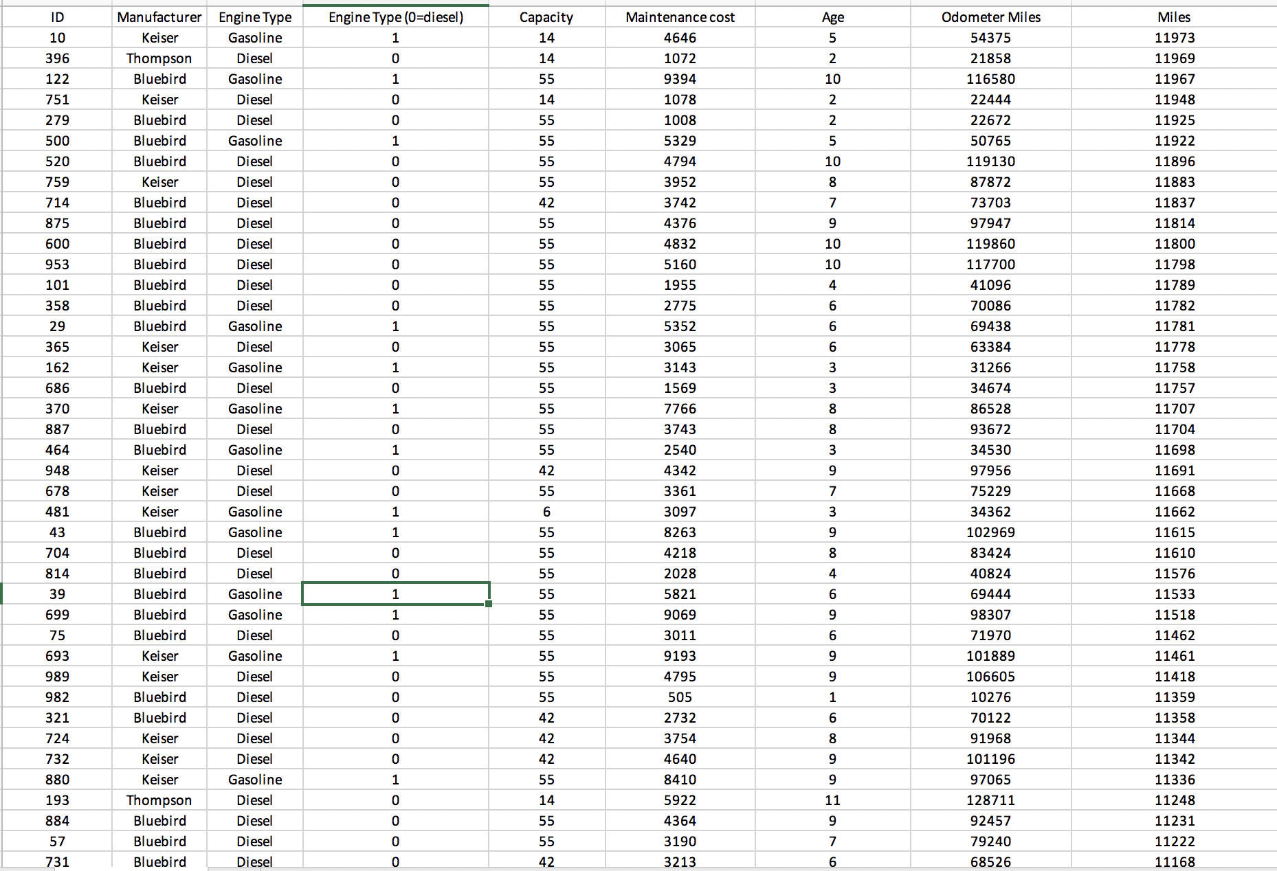This screenshot has height=871, width=1277.
Task: Click the cell with maintenance cost 9394
Action: point(680,79)
